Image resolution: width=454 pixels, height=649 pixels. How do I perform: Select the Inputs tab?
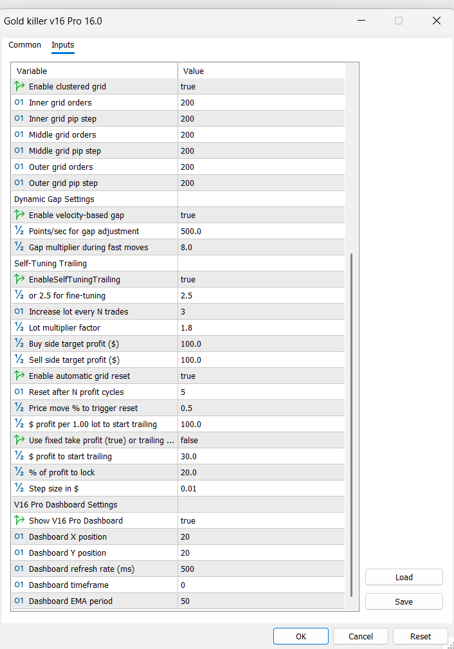(x=63, y=45)
